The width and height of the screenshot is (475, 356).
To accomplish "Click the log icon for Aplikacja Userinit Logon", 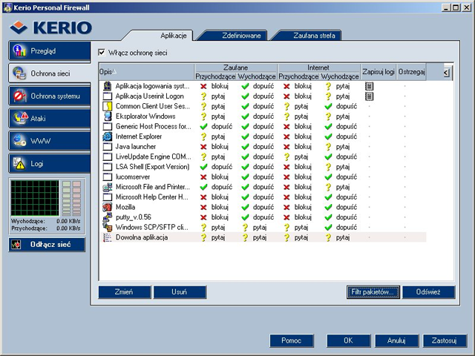I will click(x=370, y=96).
